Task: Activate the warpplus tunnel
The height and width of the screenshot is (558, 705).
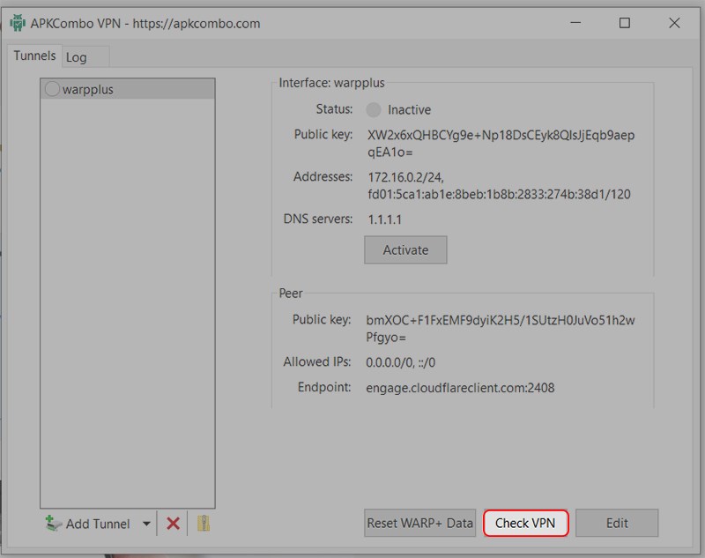Action: tap(405, 250)
